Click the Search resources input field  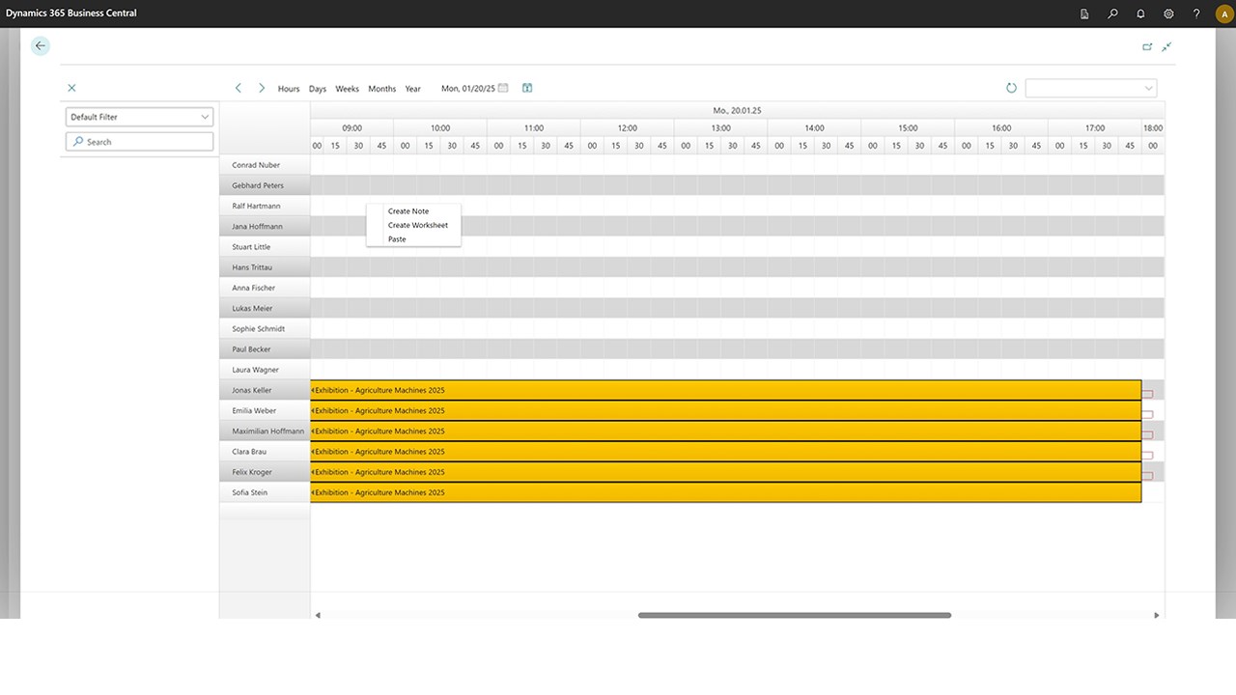(139, 141)
